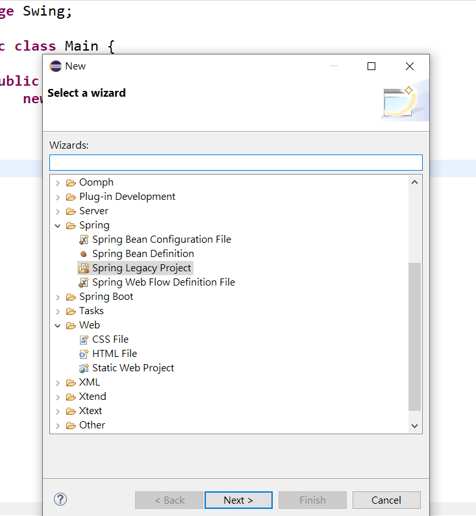
Task: Expand the Plug-in Development category
Action: [x=58, y=197]
